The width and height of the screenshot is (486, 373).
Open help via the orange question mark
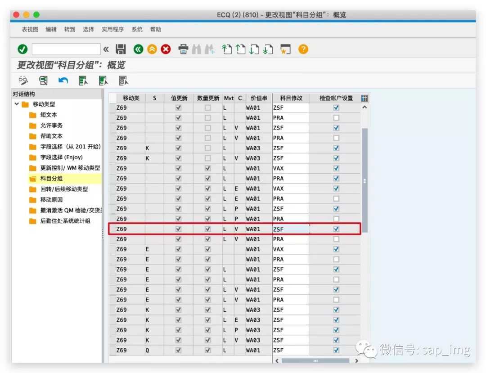303,49
